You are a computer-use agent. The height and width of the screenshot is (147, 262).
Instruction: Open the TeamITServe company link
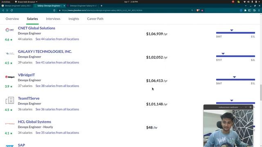pos(29,98)
